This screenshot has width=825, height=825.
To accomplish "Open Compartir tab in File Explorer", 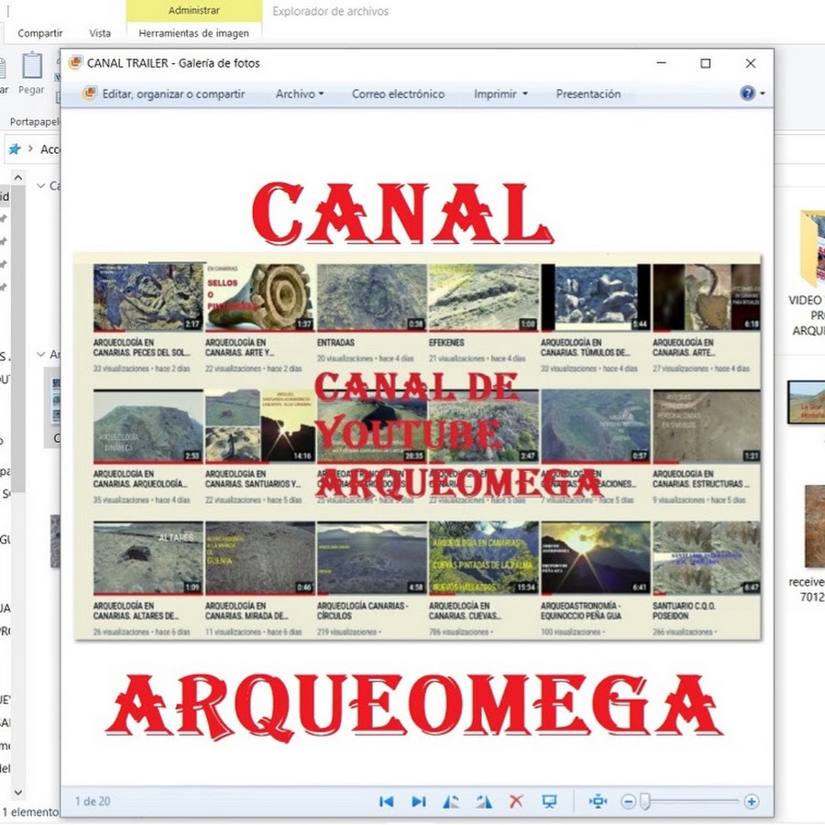I will (x=40, y=33).
